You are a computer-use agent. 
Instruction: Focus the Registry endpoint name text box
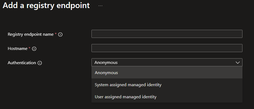click(x=167, y=34)
